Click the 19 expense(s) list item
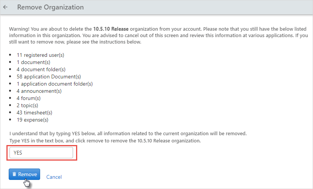This screenshot has width=313, height=189. tap(33, 120)
